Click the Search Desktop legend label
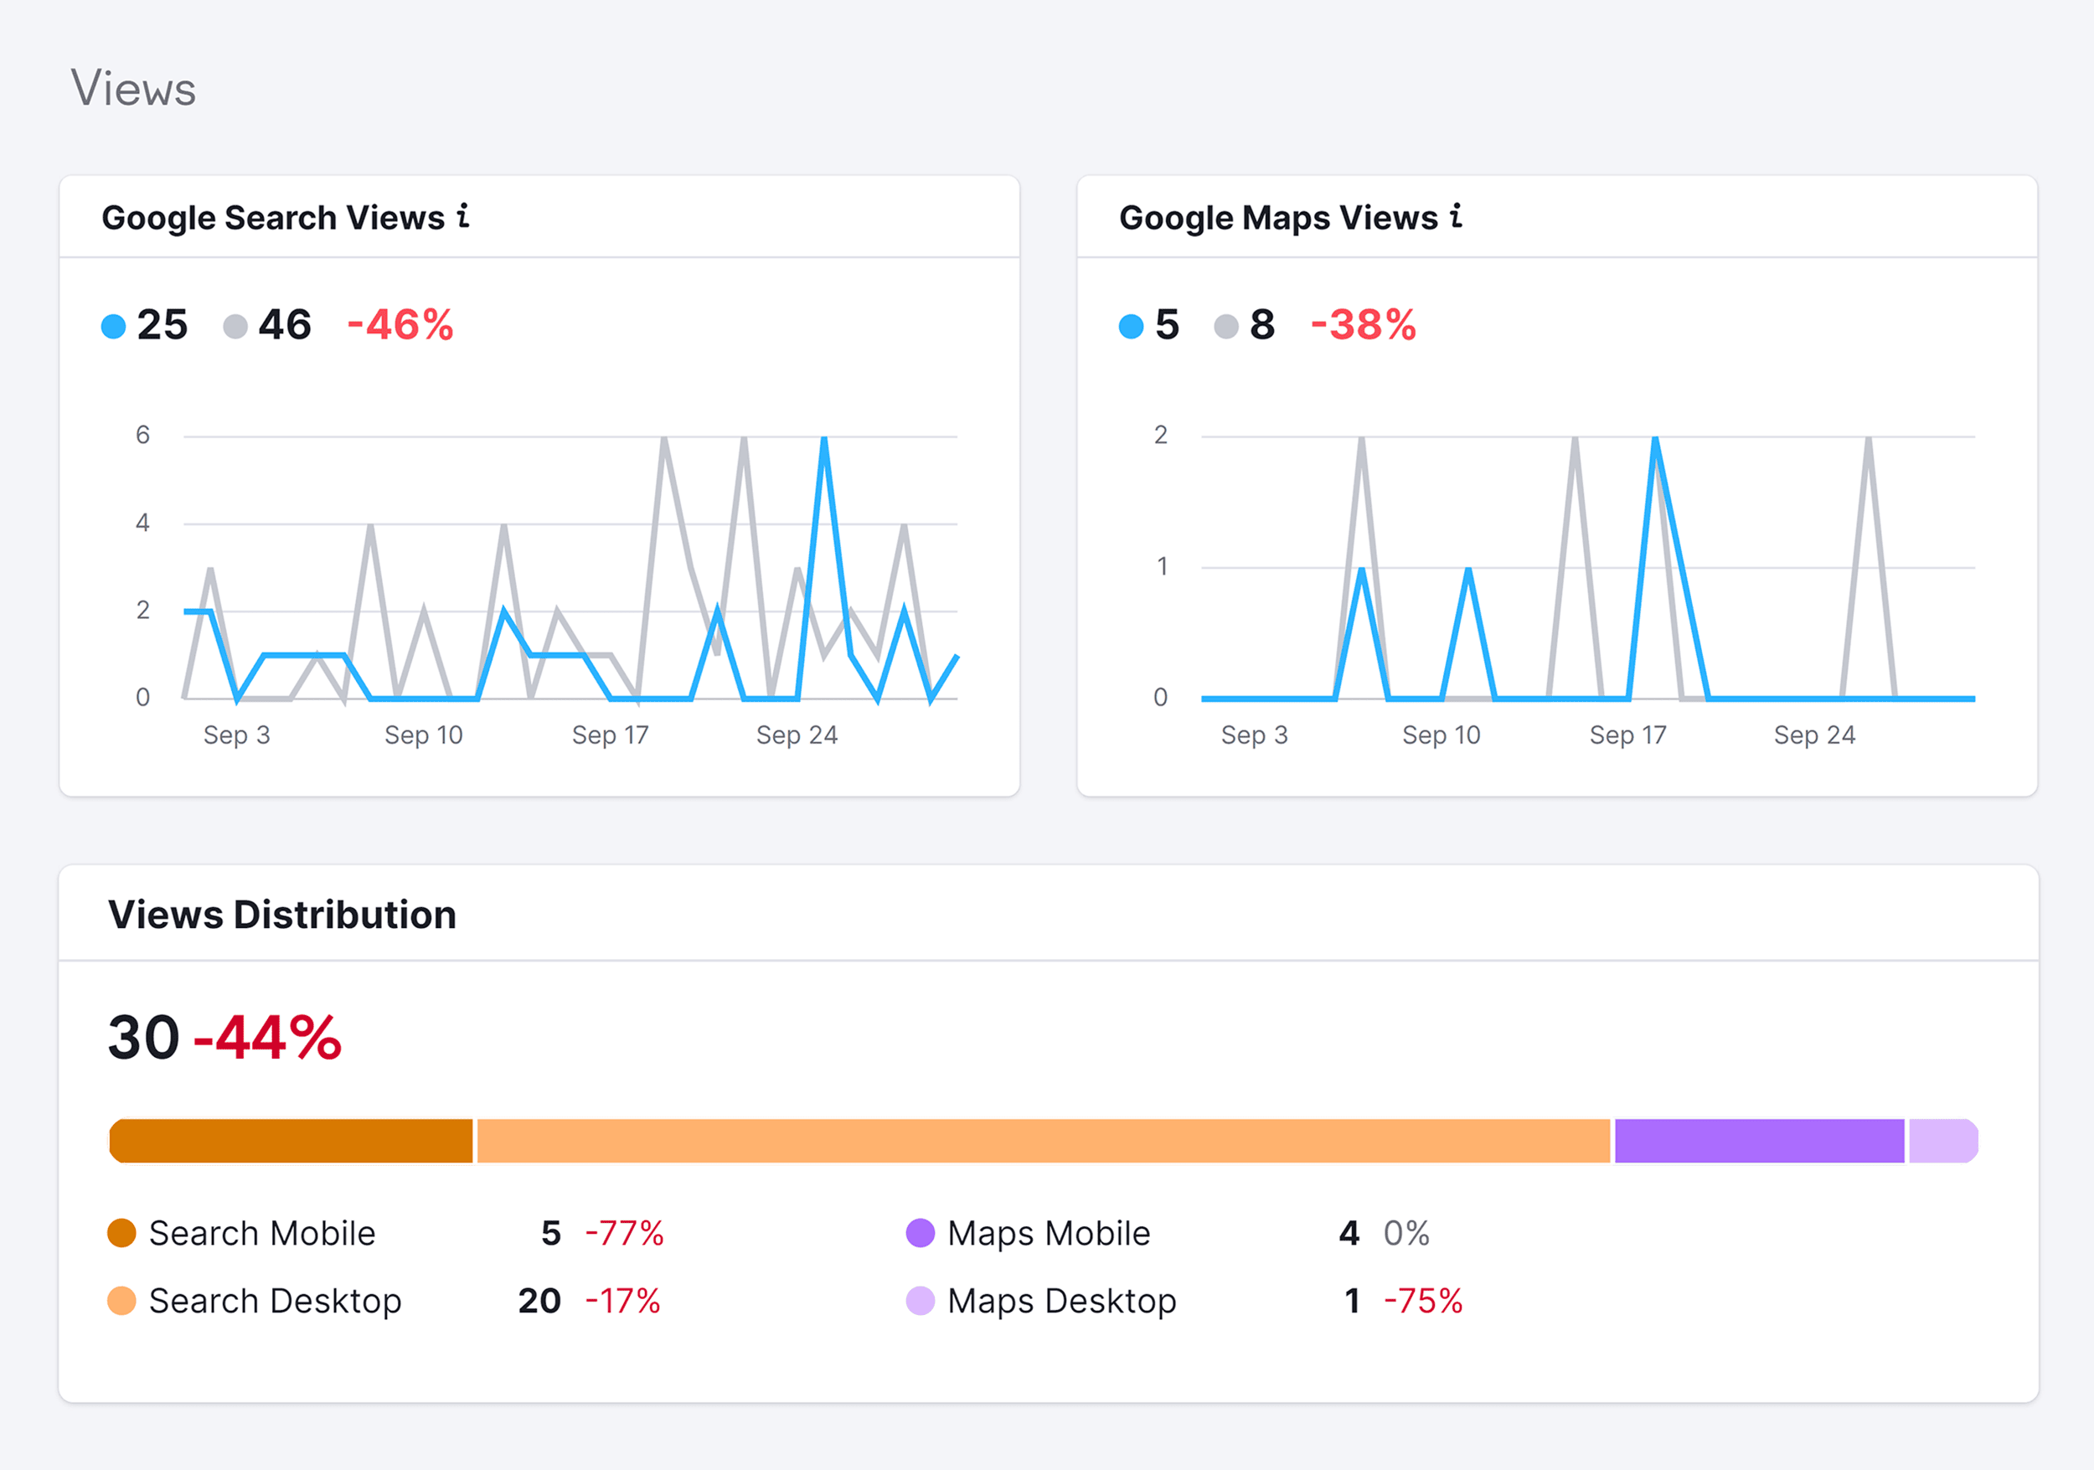The height and width of the screenshot is (1470, 2094). point(275,1300)
